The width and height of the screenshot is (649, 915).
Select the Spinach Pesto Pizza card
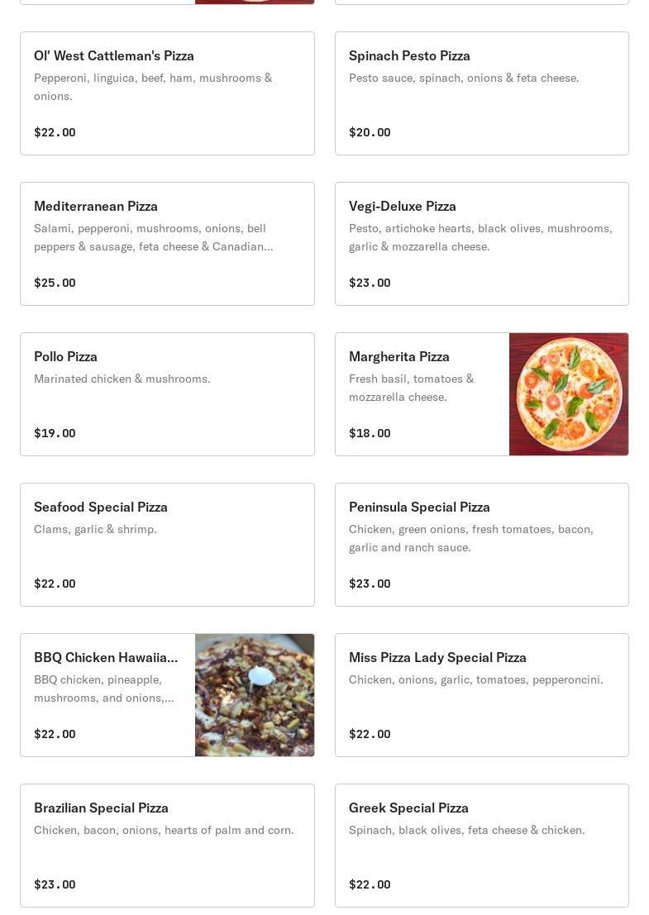click(482, 93)
